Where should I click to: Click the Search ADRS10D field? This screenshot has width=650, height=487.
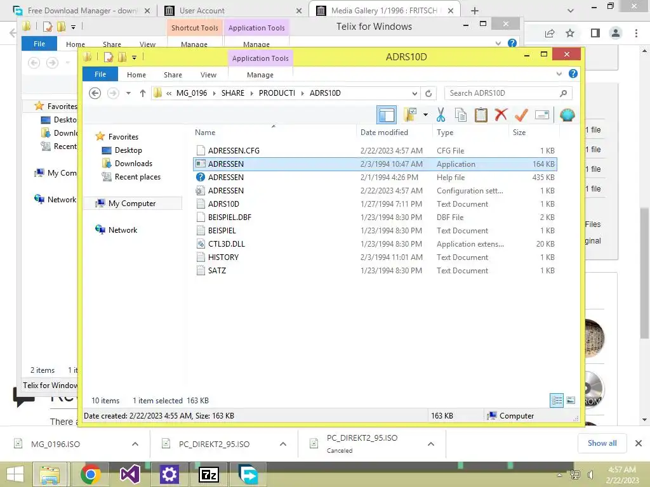pyautogui.click(x=508, y=93)
